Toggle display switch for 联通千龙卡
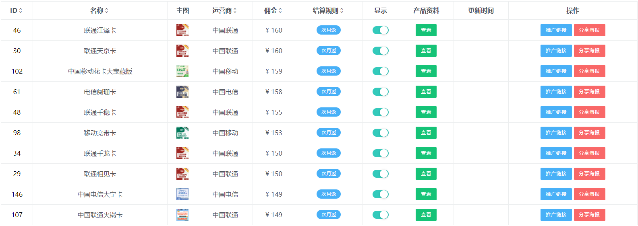Image resolution: width=638 pixels, height=226 pixels. 380,153
